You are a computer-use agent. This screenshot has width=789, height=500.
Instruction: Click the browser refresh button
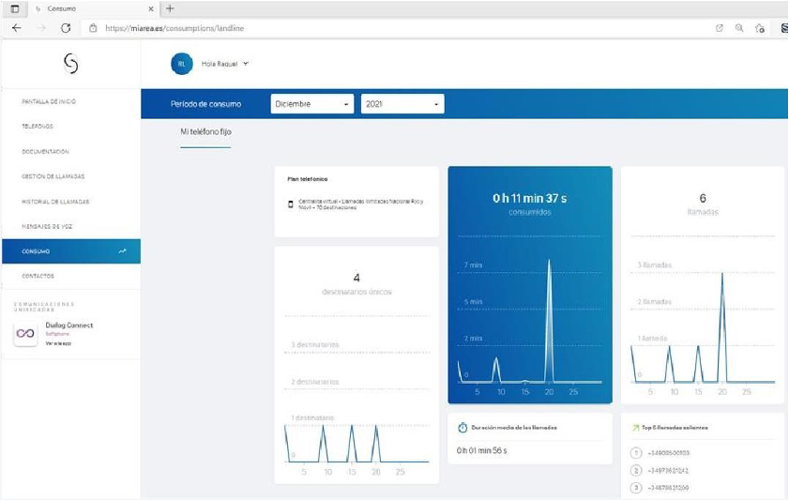click(x=66, y=28)
